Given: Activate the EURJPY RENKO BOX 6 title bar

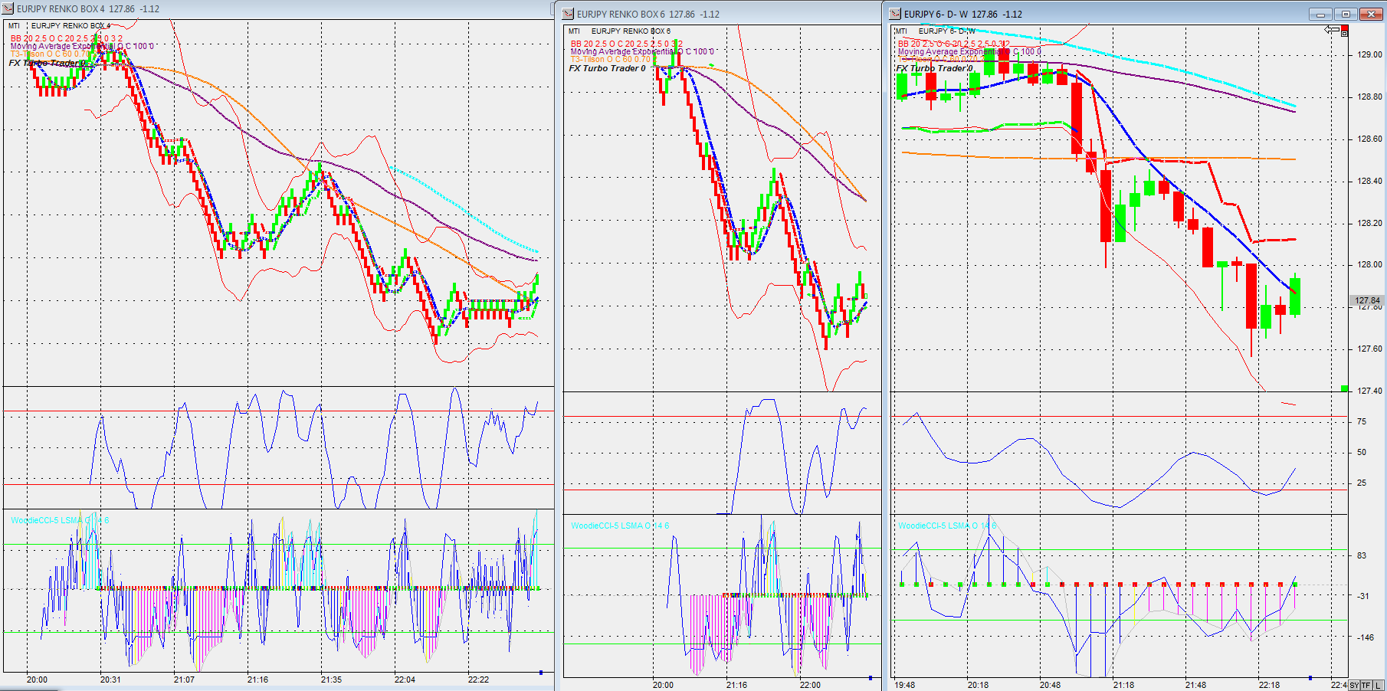Looking at the screenshot, I should click(648, 14).
